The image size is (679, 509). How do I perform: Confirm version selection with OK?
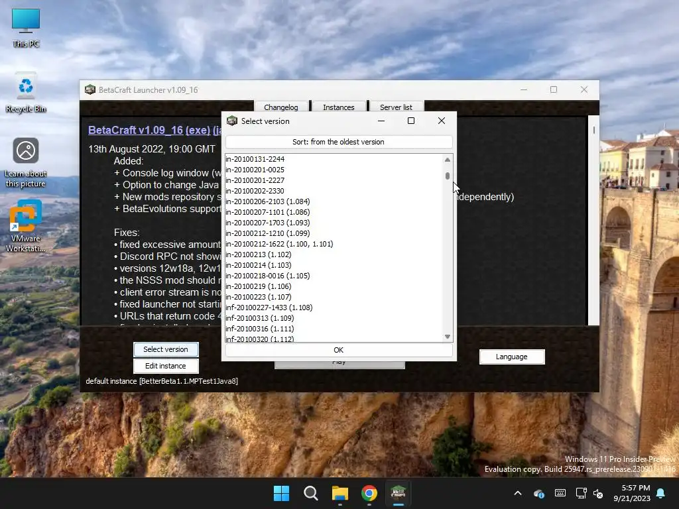point(339,350)
